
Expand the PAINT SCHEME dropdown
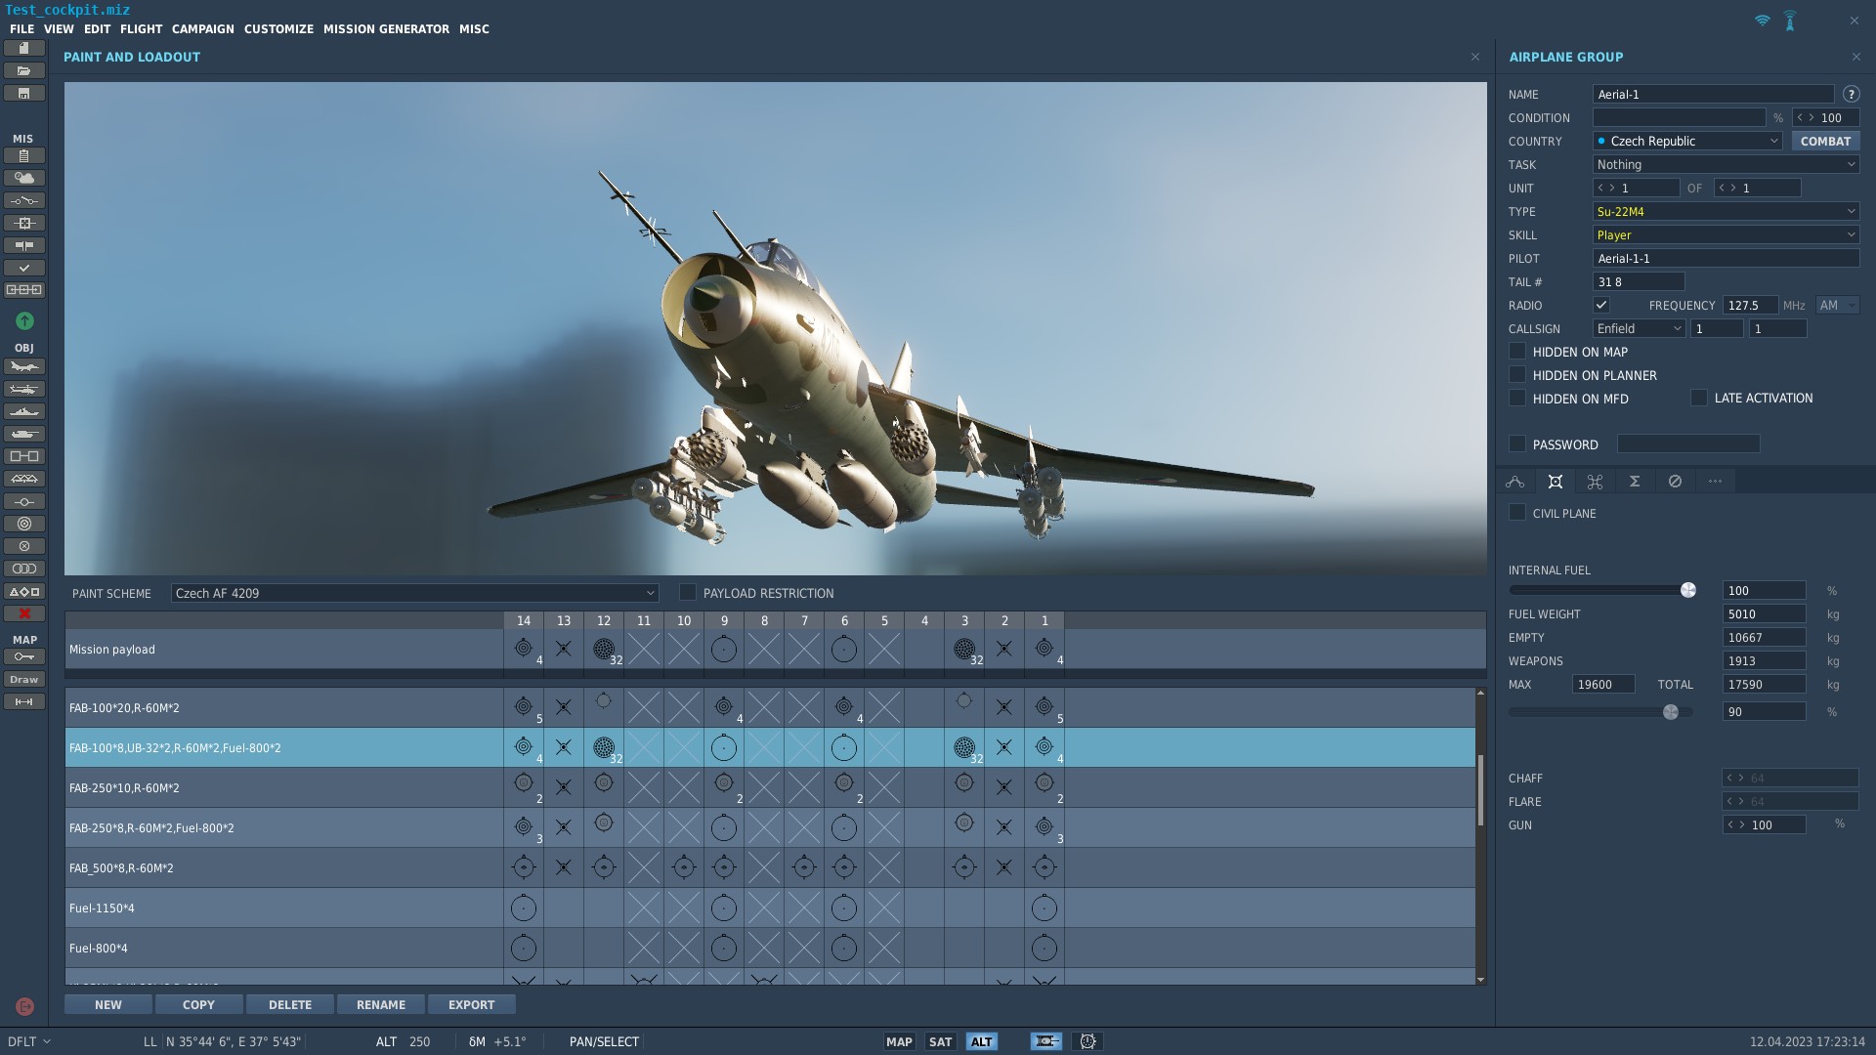coord(414,593)
